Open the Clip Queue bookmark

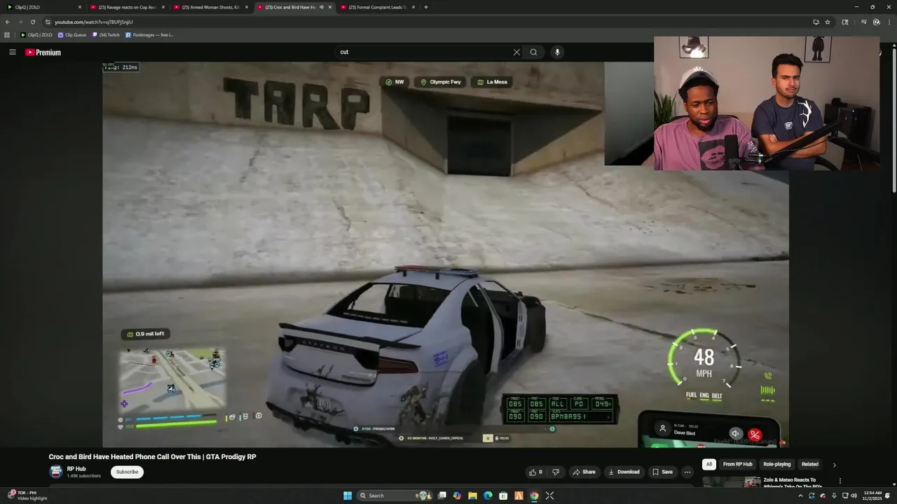pyautogui.click(x=72, y=34)
